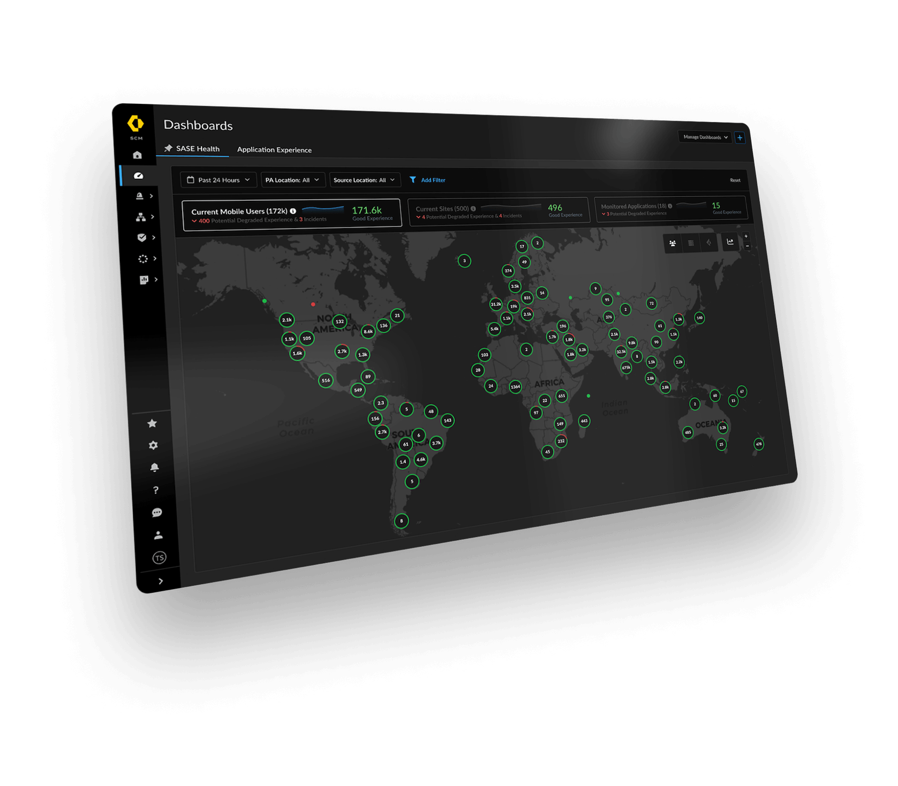Open the shield checkmark icon in the sidebar
This screenshot has width=898, height=786.
142,237
